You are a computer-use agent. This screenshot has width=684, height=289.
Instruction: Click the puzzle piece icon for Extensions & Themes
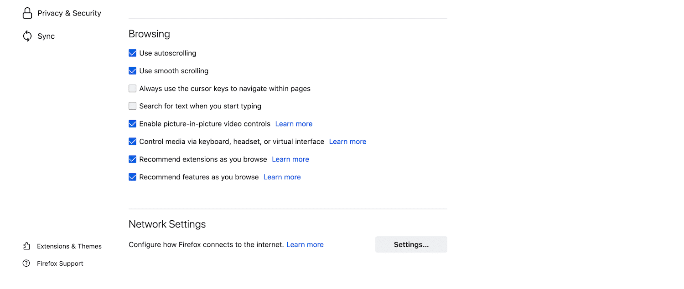(27, 246)
